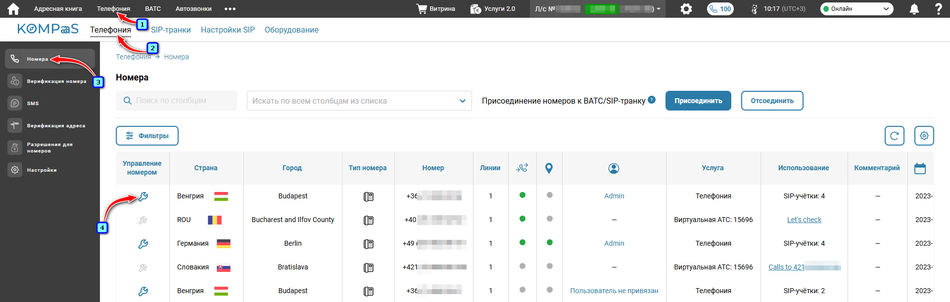The image size is (950, 302).
Task: Click the KOMPaaS logo
Action: [x=48, y=29]
